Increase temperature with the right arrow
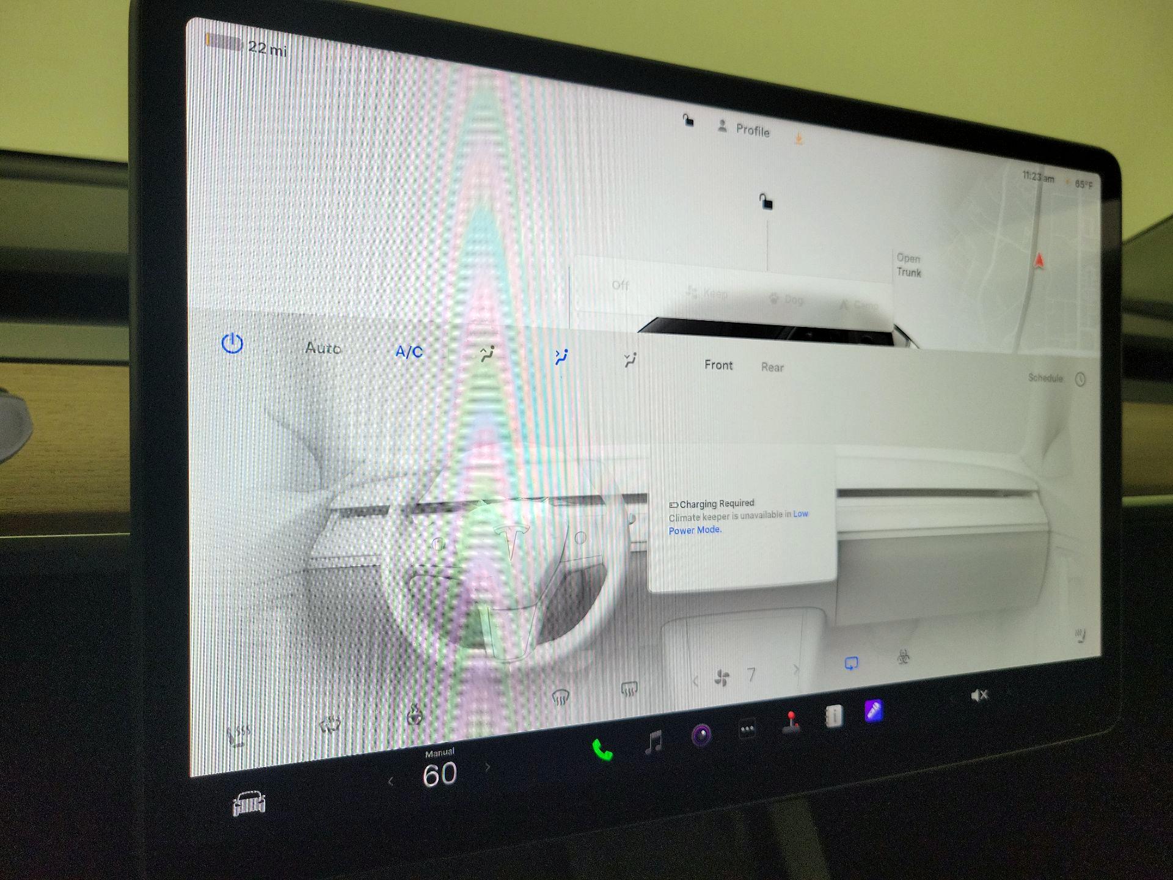 [x=488, y=766]
